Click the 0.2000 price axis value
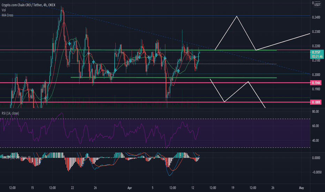This screenshot has height=192, width=325. point(316,75)
